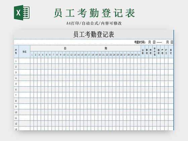Screen dimensions: 188x141
Task: Click date header 19 in the date row
Action: coord(96,55)
